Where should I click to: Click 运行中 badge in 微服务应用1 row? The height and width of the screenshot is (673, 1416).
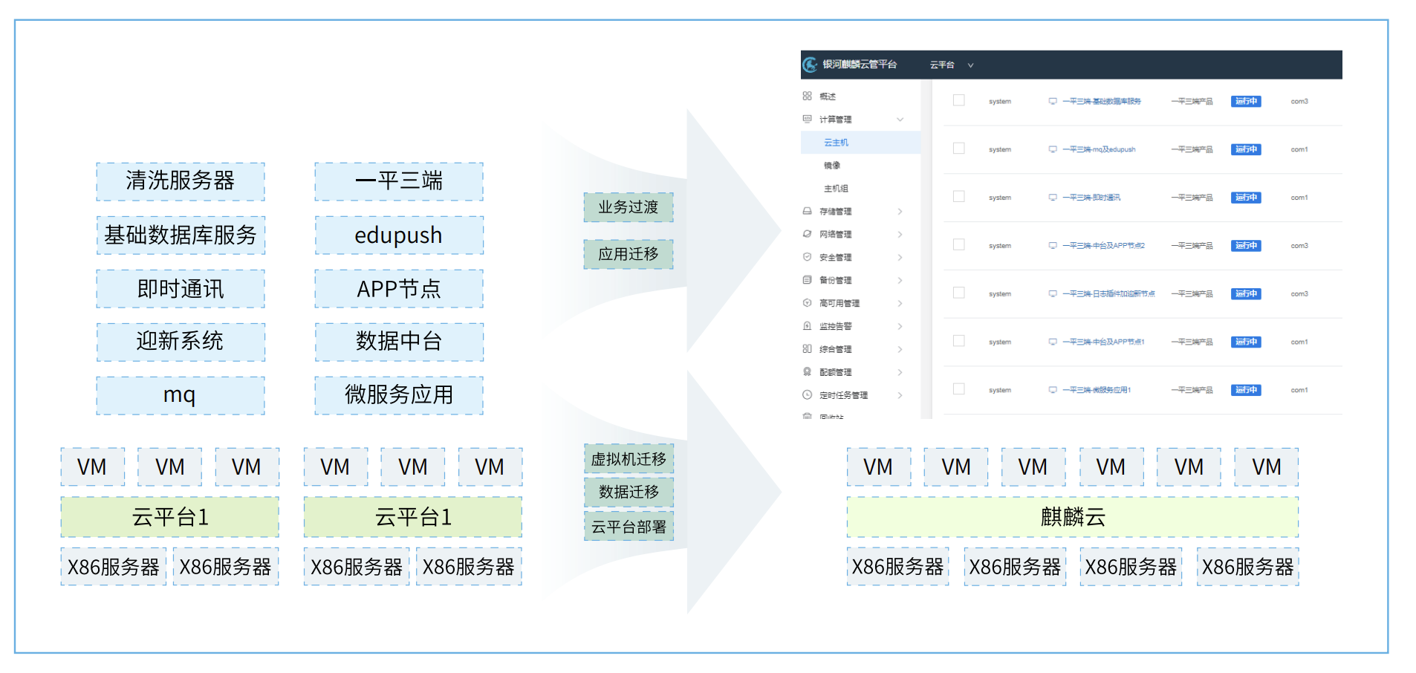click(1246, 390)
